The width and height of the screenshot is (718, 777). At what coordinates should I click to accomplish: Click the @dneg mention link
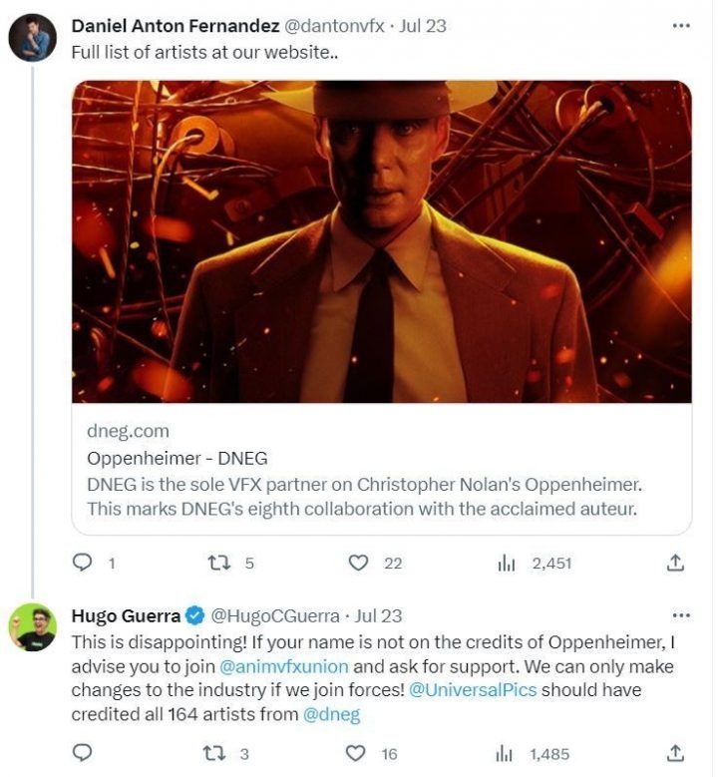(x=330, y=714)
